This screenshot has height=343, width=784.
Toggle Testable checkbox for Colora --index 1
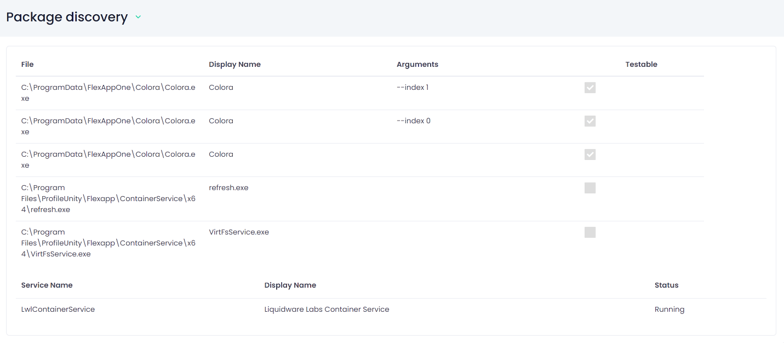590,88
